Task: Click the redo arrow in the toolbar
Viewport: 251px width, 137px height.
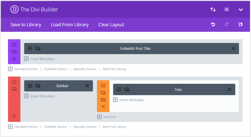Action: click(227, 25)
